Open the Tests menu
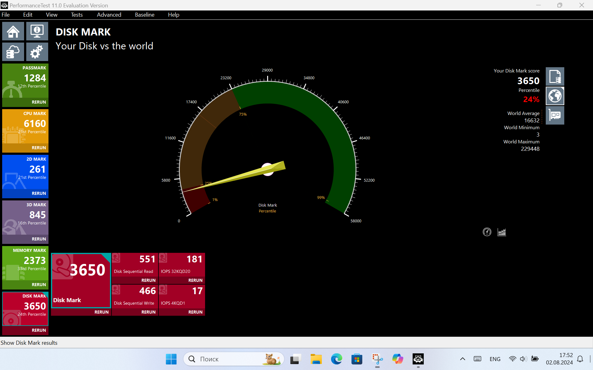This screenshot has width=593, height=370. [77, 15]
